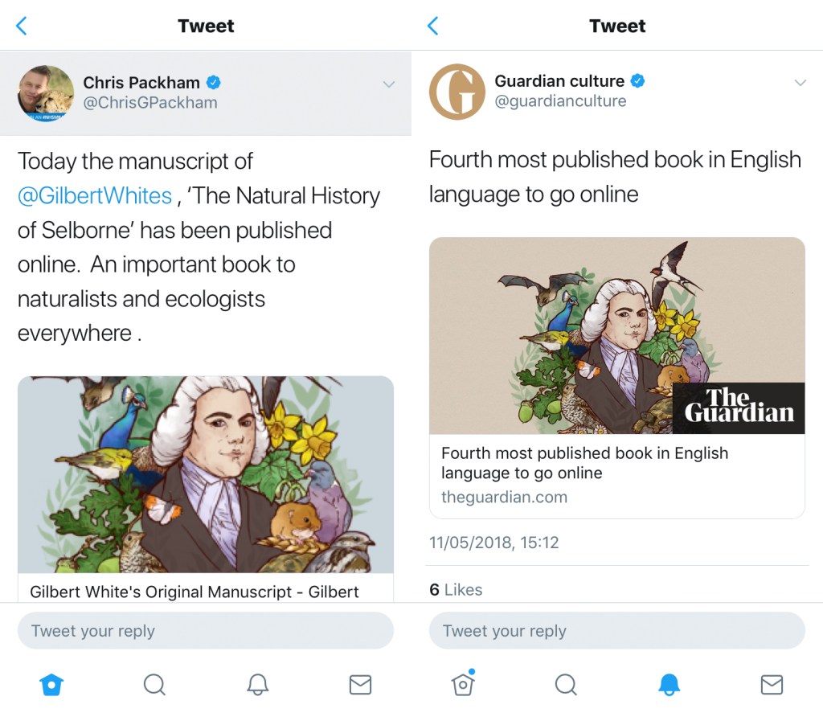Expand options chevron on Chris Packham tweet
The width and height of the screenshot is (823, 721).
(x=389, y=84)
